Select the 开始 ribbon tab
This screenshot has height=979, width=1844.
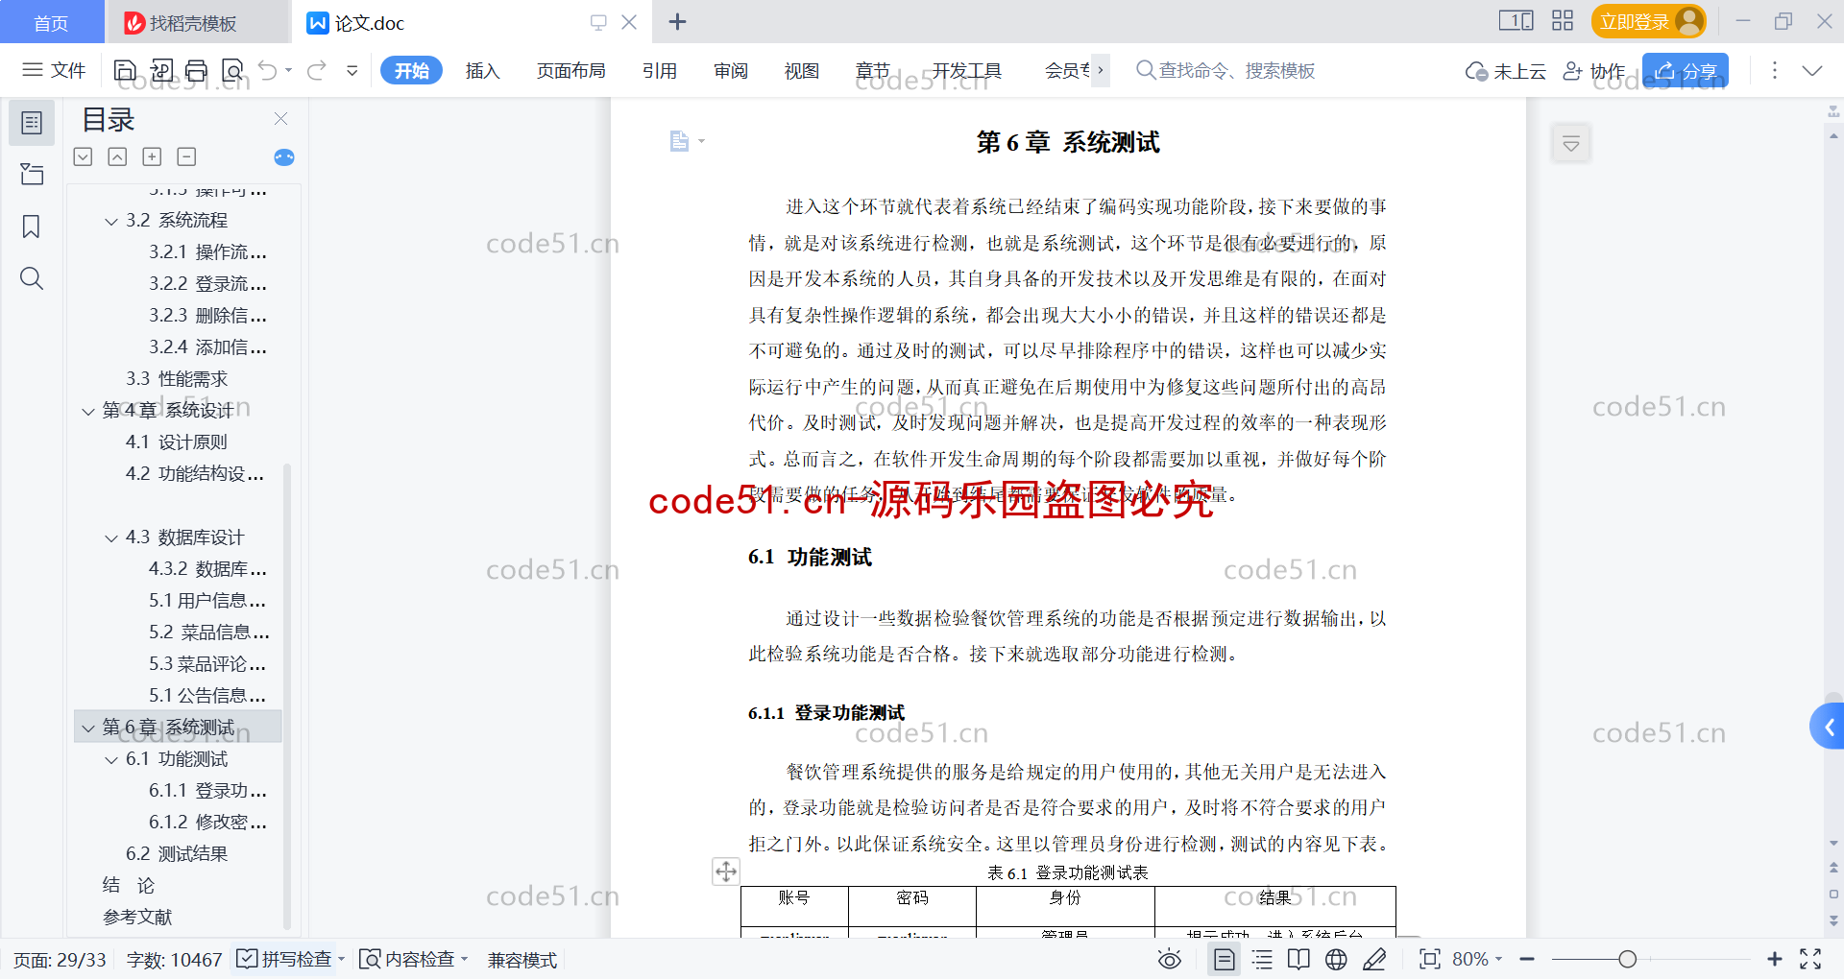pyautogui.click(x=412, y=70)
